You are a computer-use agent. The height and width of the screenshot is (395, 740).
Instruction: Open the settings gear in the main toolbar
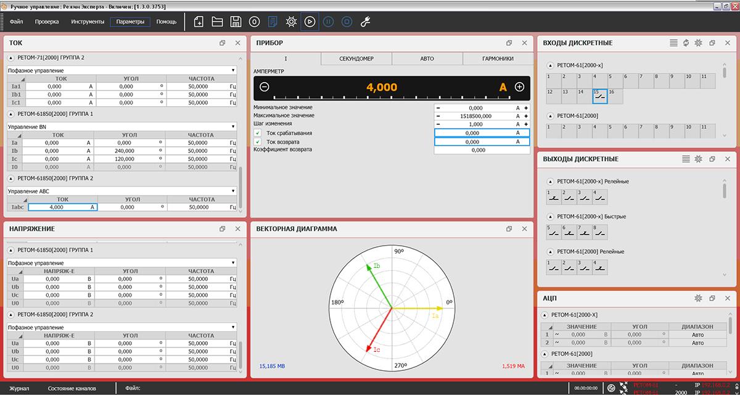[291, 22]
